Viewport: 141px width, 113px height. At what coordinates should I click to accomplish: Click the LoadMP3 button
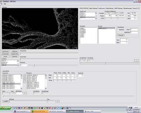(x=6, y=101)
